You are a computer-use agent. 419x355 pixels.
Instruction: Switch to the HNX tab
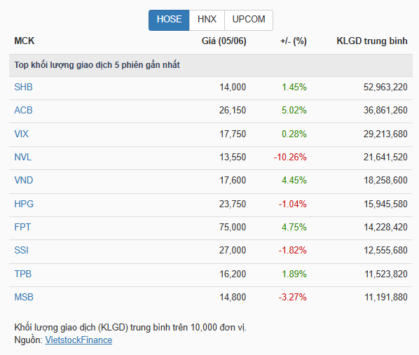click(207, 20)
